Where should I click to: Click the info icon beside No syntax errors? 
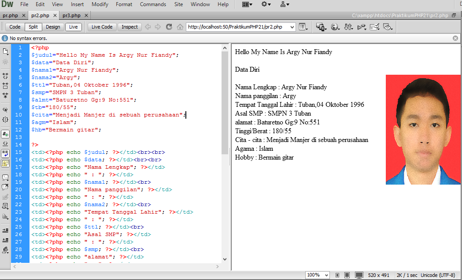[x=5, y=38]
